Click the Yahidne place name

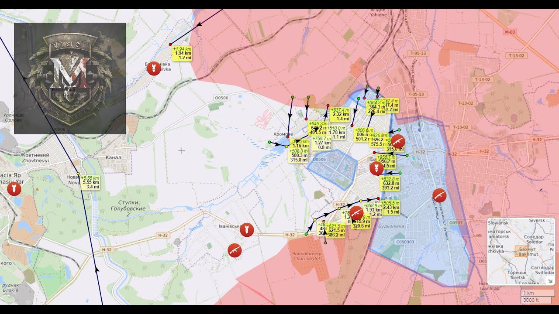coord(378,14)
